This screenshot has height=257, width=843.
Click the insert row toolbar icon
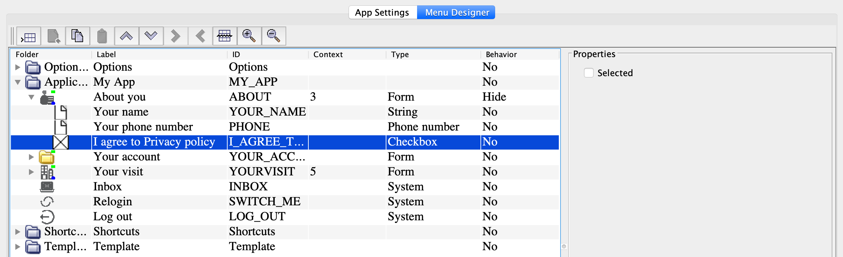[29, 36]
